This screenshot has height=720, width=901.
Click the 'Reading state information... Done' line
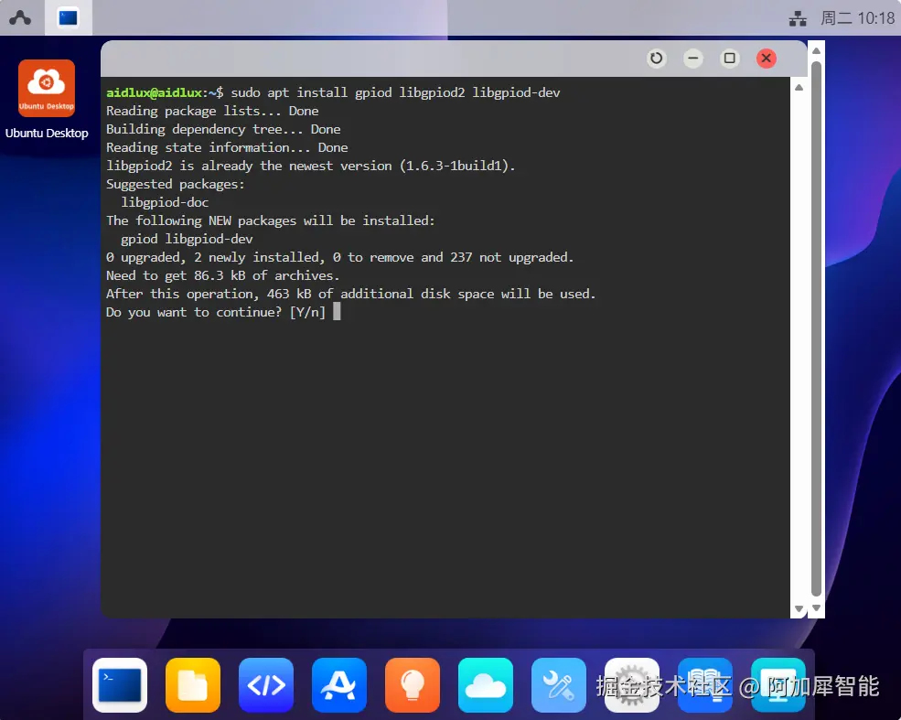pos(227,147)
